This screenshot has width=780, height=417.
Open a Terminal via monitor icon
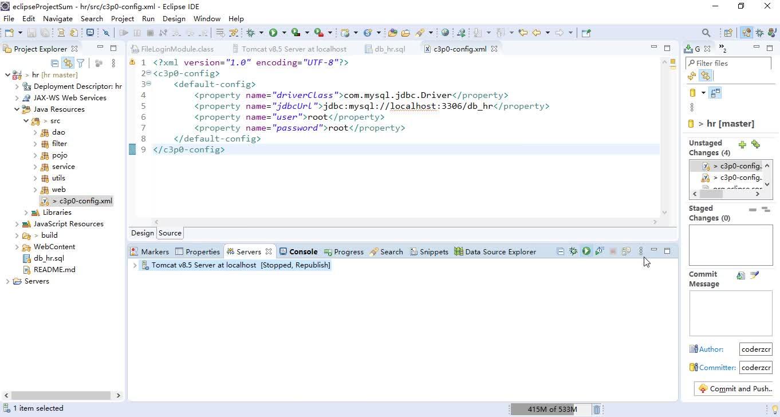point(90,33)
